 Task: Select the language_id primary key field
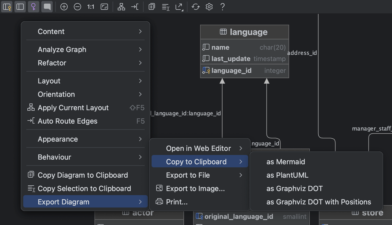[231, 70]
